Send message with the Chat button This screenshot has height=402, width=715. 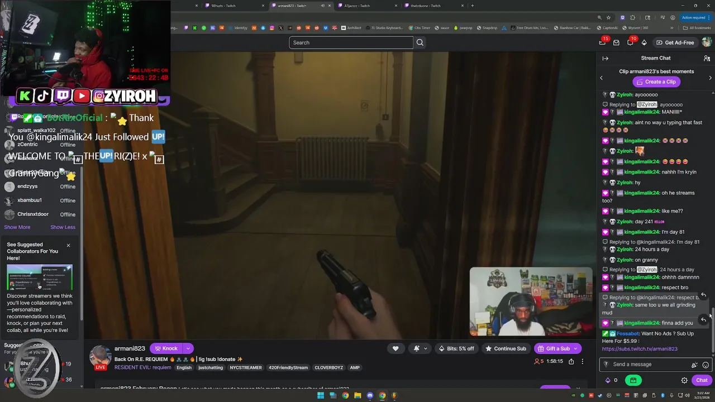702,380
